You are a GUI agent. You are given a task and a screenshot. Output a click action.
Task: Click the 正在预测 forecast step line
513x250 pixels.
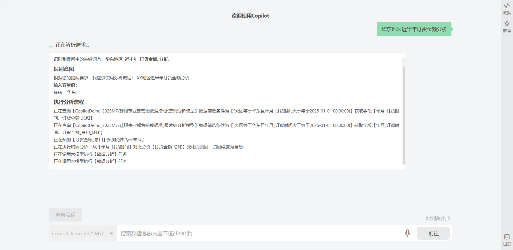coord(99,140)
